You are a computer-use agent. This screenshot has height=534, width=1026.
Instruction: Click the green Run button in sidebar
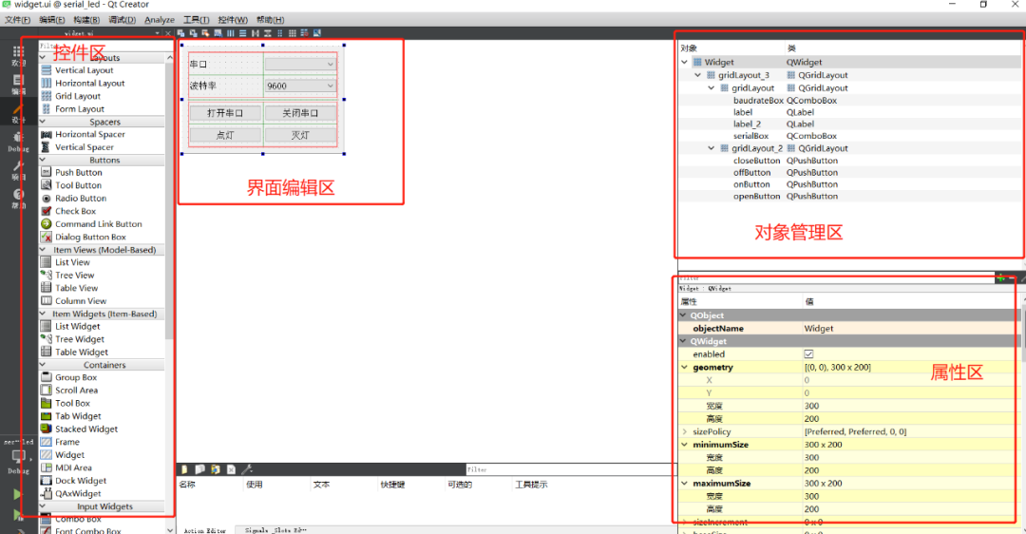(x=18, y=494)
